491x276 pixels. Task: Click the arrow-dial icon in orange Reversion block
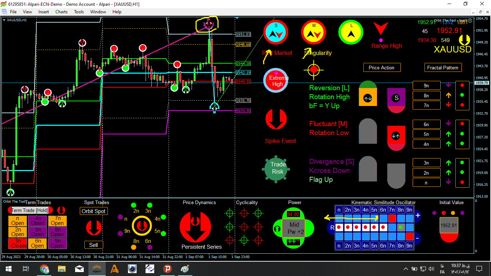[368, 98]
